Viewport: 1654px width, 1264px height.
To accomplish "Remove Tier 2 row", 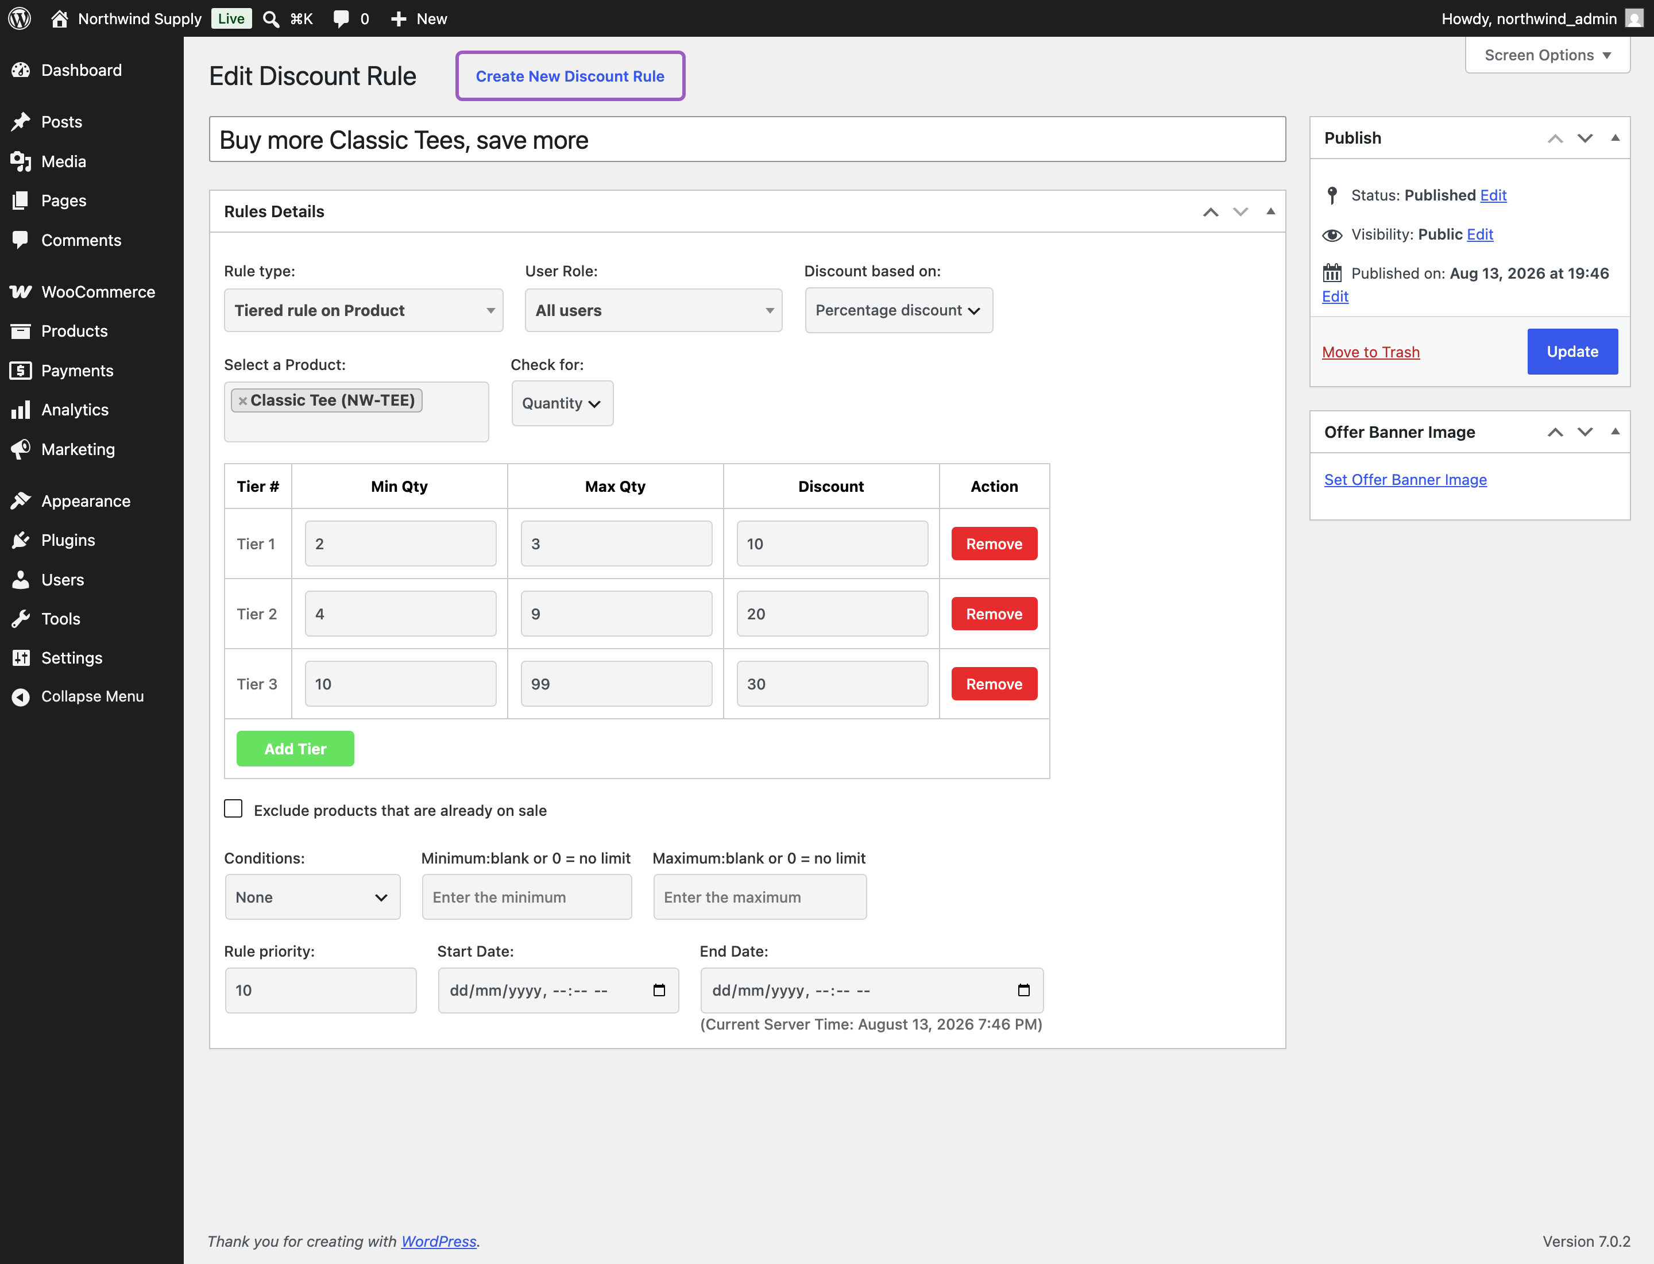I will tap(994, 614).
